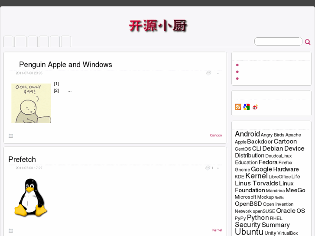Select Unity in the tag cloud

point(270,233)
